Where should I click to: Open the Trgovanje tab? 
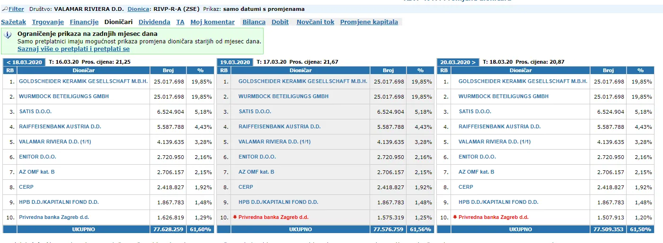pos(48,22)
